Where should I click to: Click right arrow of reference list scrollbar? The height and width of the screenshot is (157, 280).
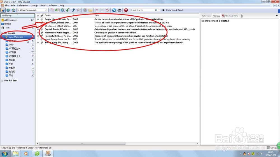pyautogui.click(x=198, y=143)
